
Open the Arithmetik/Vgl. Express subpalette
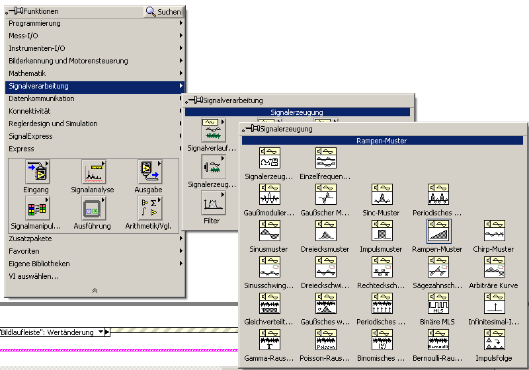tap(150, 208)
